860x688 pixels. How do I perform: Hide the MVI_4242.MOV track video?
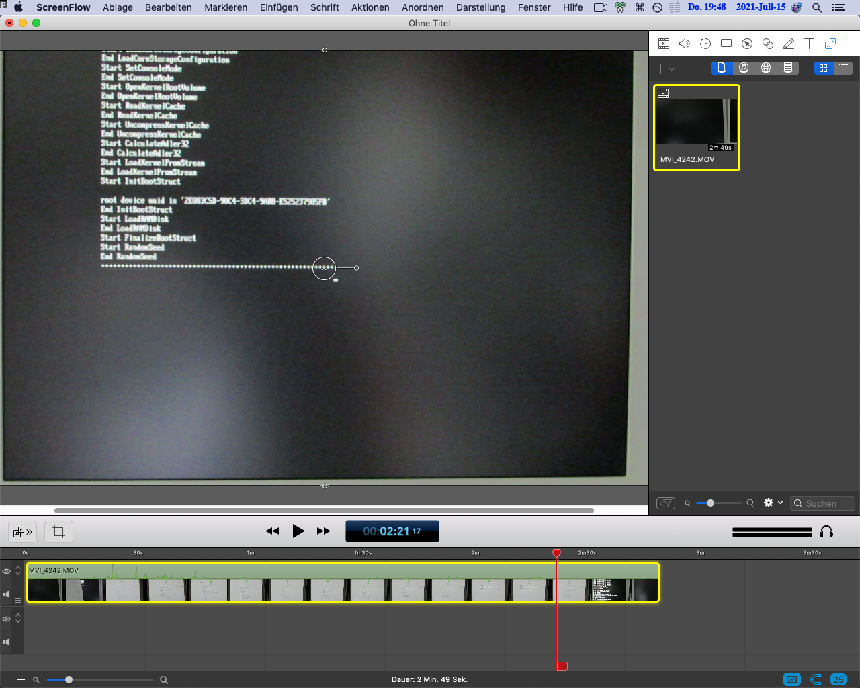[x=7, y=572]
